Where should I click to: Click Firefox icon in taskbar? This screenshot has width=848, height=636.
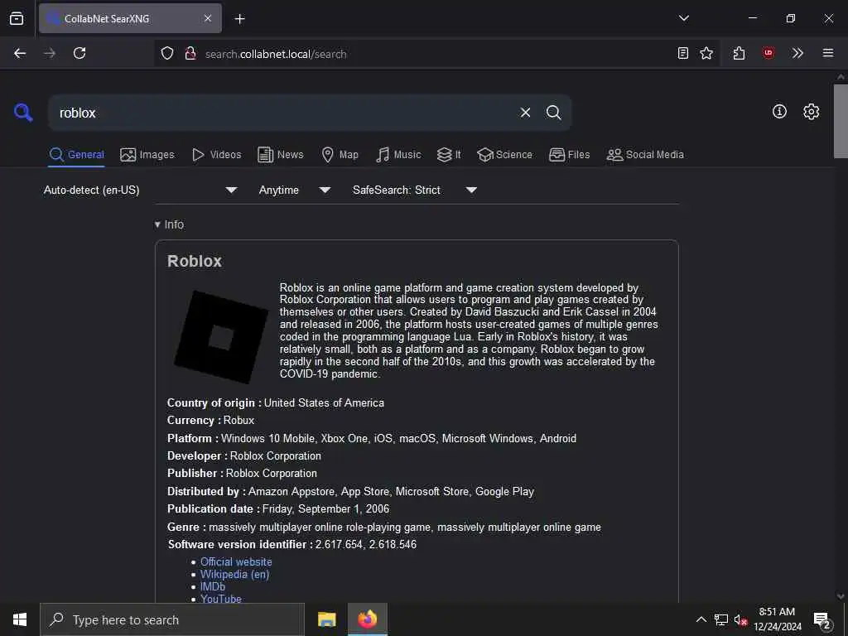367,619
